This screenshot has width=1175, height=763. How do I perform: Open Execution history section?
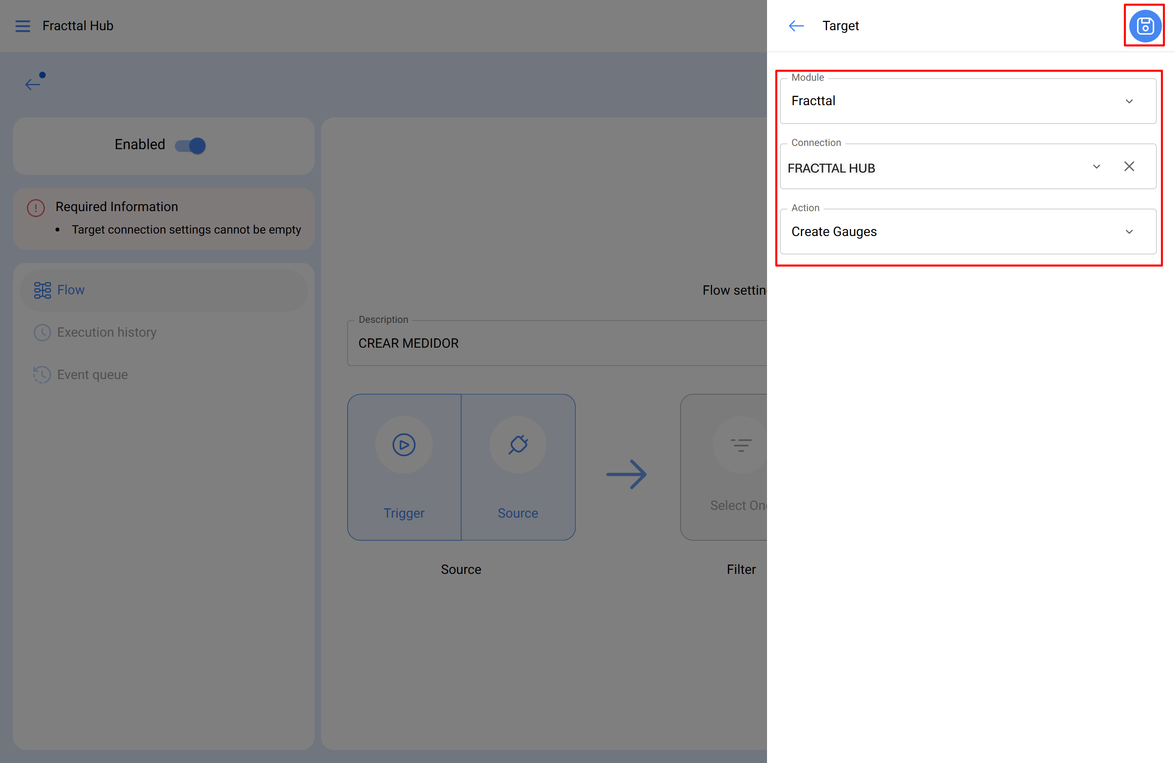pyautogui.click(x=106, y=333)
